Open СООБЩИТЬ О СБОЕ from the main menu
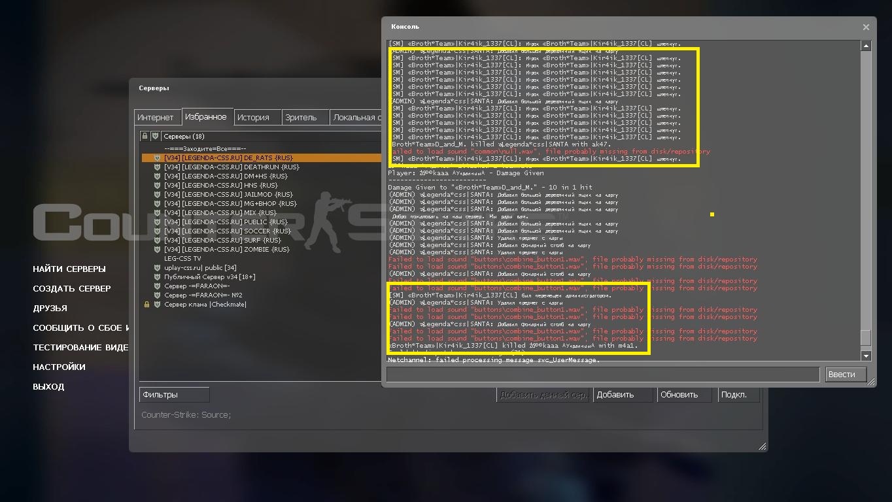The height and width of the screenshot is (502, 892). pyautogui.click(x=81, y=327)
